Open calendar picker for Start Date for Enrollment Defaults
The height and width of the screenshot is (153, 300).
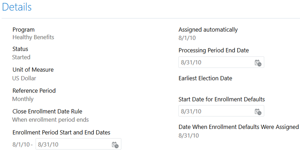tap(258, 112)
